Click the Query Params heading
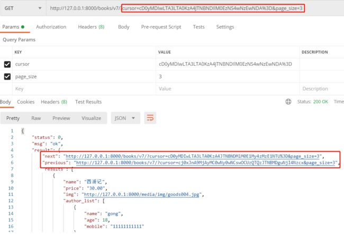The image size is (344, 234). pyautogui.click(x=19, y=40)
